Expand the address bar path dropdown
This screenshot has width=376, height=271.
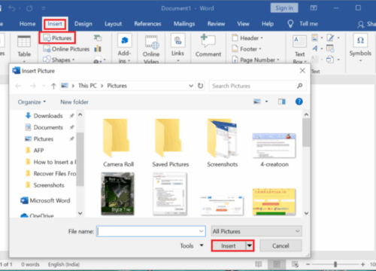coord(191,86)
